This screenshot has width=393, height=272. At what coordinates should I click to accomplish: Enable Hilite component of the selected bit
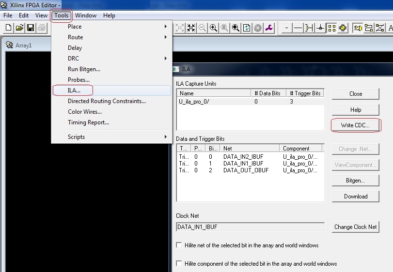179,264
